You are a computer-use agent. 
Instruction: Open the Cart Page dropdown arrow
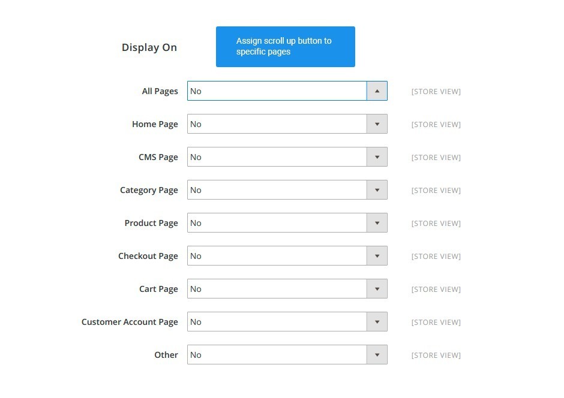(377, 289)
